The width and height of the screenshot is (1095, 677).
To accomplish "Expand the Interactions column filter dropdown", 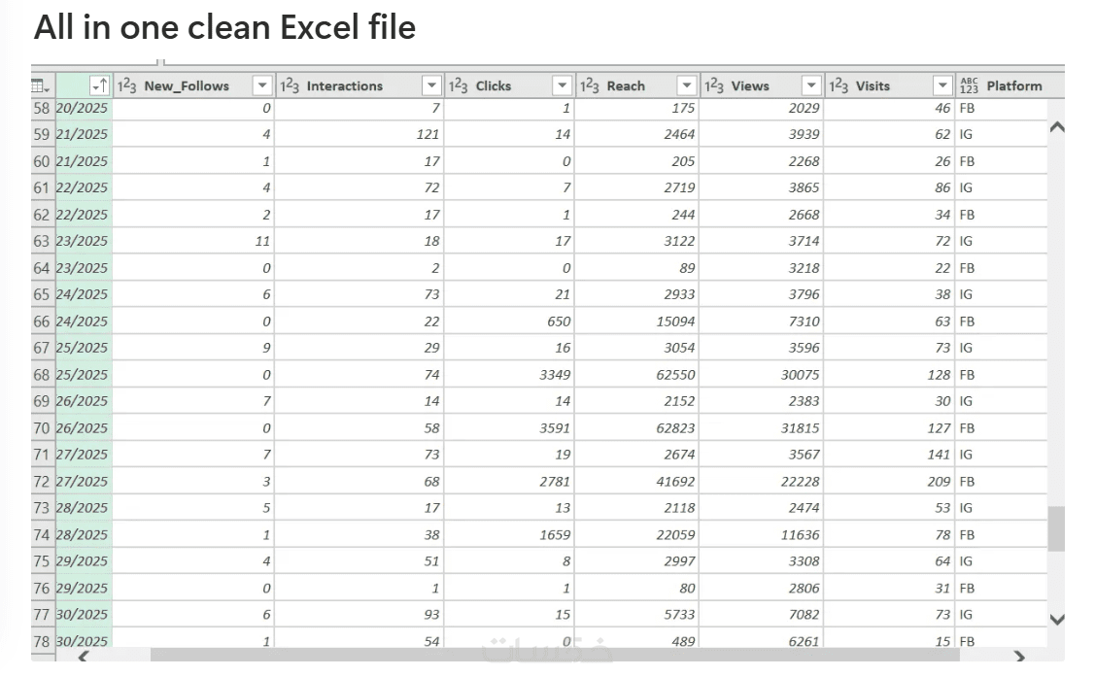I will (431, 85).
